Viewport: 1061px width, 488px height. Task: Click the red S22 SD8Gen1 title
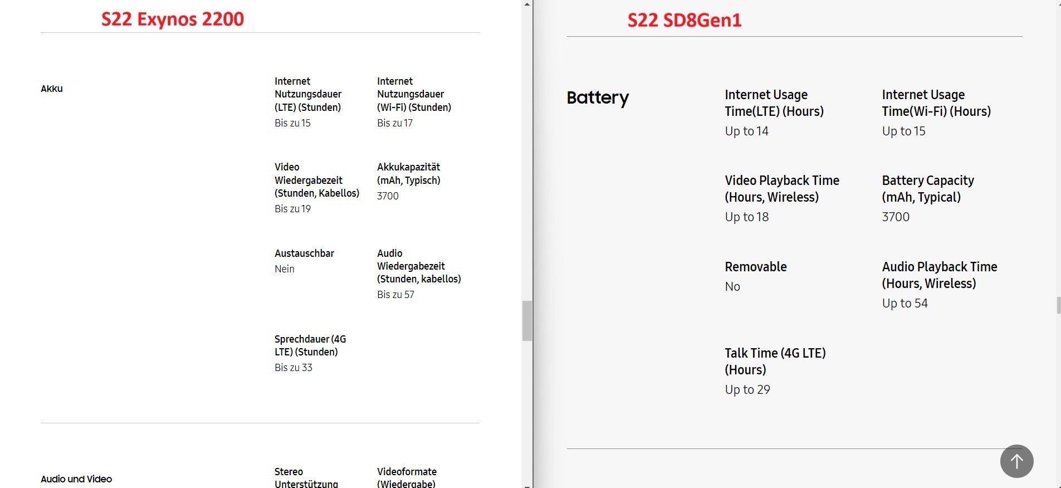(x=684, y=20)
